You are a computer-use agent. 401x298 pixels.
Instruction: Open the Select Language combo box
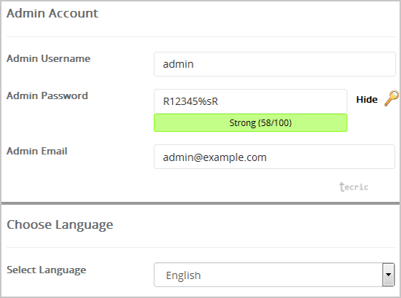point(274,275)
